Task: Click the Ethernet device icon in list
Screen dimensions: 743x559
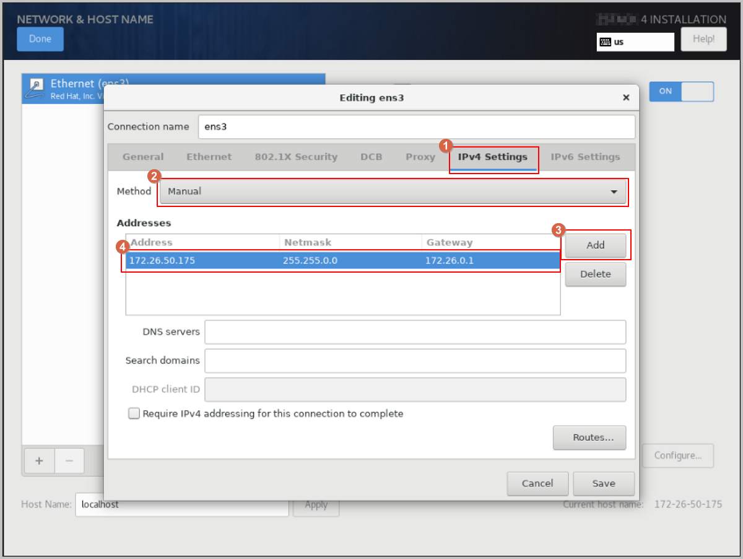Action: coord(37,88)
